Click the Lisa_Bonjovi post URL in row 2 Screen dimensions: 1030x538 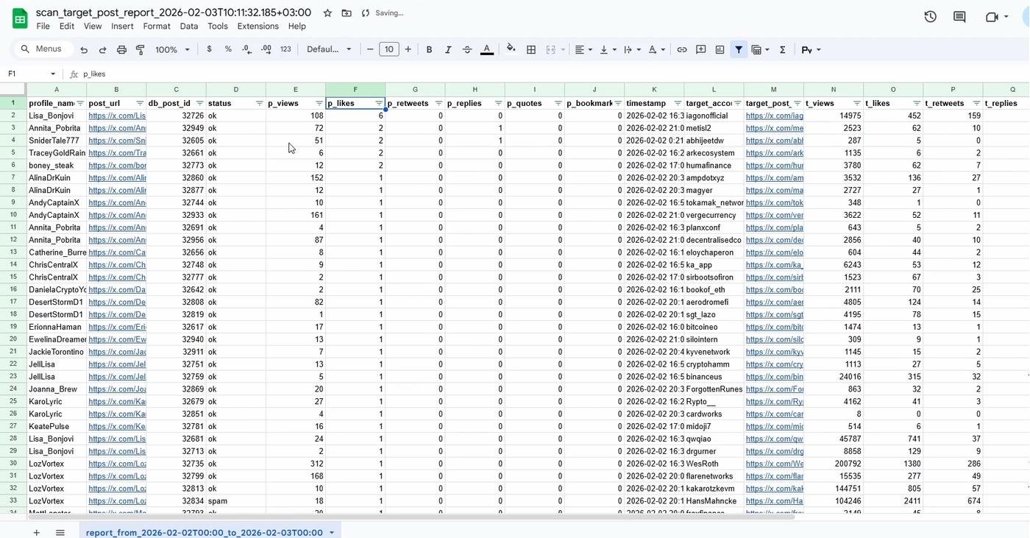tap(116, 116)
